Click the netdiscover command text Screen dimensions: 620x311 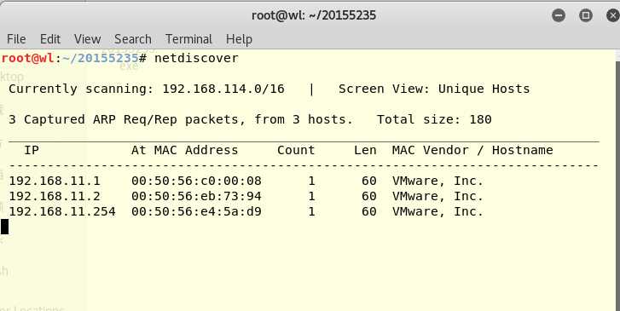(196, 58)
